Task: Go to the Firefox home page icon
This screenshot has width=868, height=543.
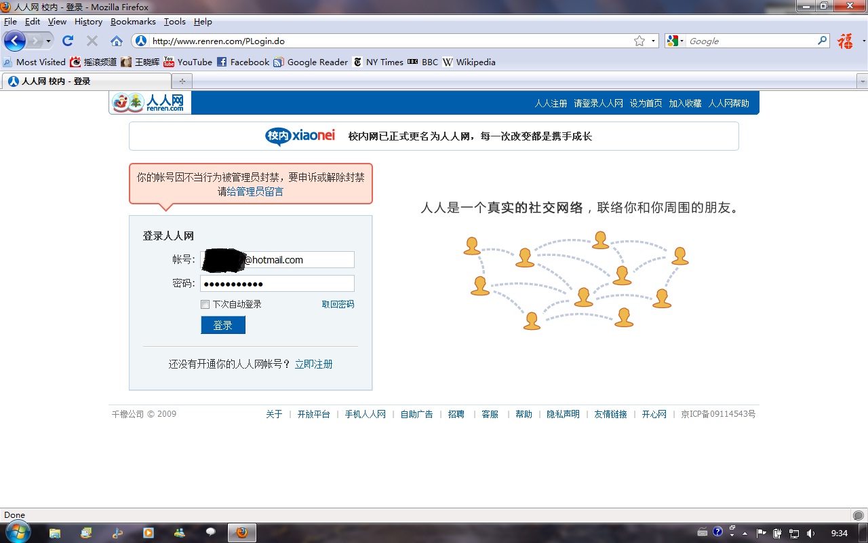Action: pyautogui.click(x=117, y=41)
